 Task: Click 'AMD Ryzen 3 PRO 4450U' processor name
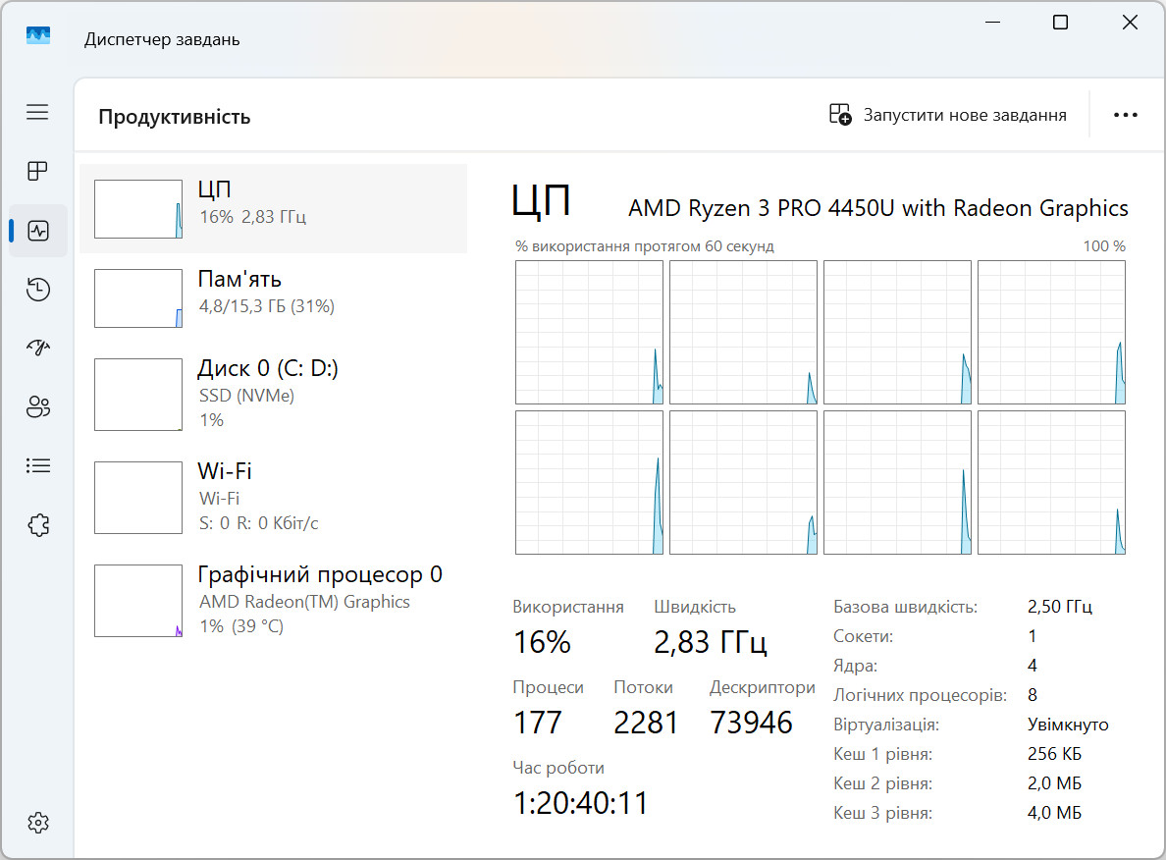(878, 207)
